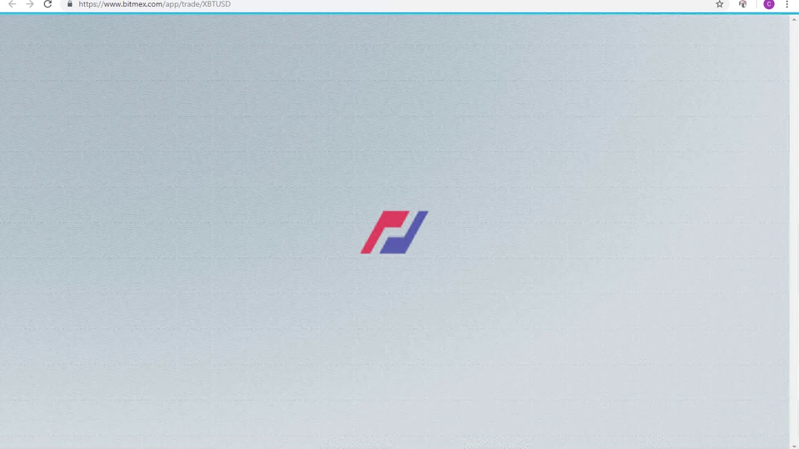View site security info via lock icon
Viewport: 799px width, 449px height.
pyautogui.click(x=69, y=4)
